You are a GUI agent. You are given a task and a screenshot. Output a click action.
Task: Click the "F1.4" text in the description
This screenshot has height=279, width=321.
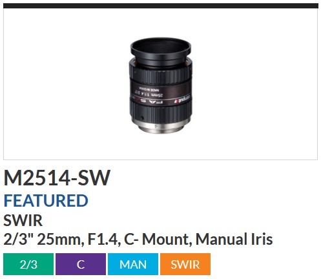point(104,240)
